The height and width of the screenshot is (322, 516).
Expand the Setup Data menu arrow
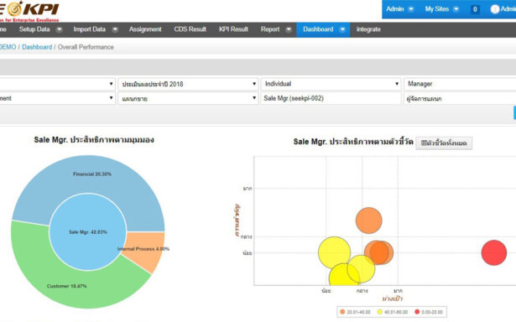coord(60,29)
